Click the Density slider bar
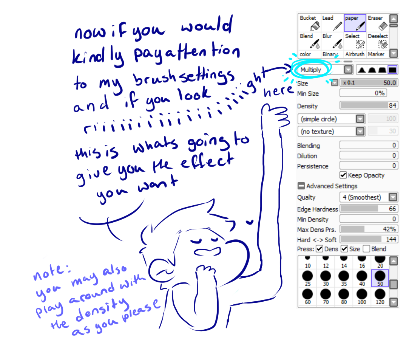The width and height of the screenshot is (409, 341). [x=369, y=106]
